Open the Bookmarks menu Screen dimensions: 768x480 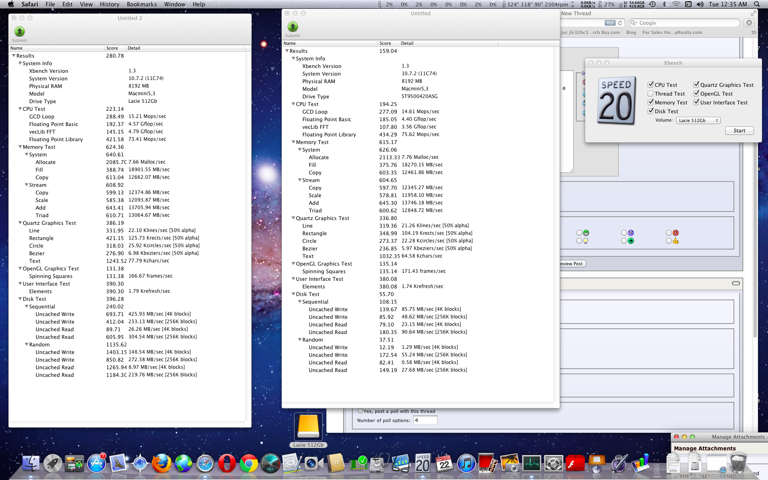pos(142,4)
